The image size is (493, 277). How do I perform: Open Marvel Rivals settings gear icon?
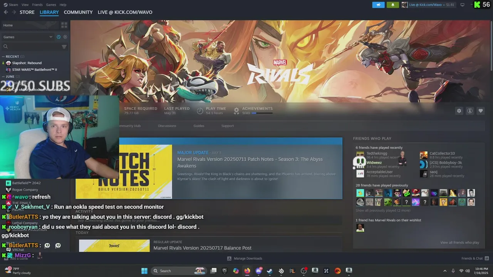click(x=459, y=111)
